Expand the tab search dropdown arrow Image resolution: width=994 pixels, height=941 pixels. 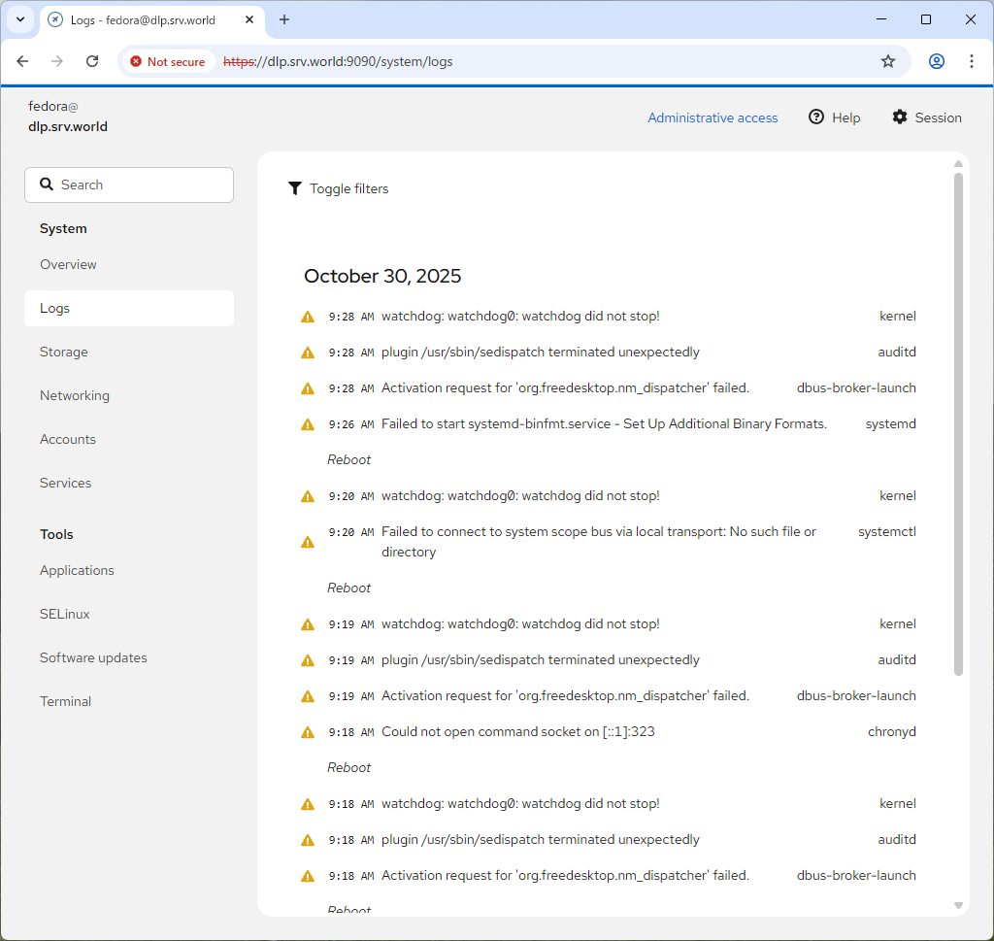(x=19, y=19)
